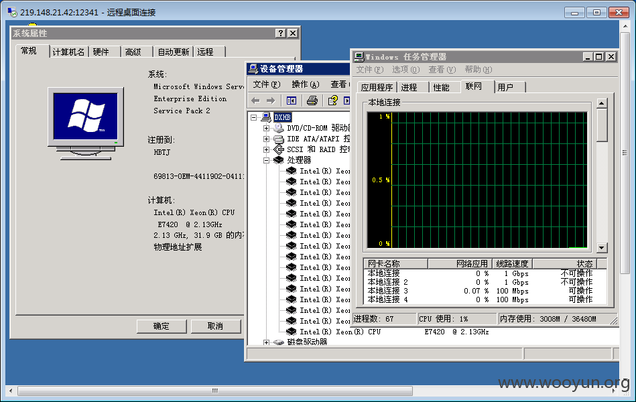
Task: Sort by 状态 column header
Action: click(x=565, y=264)
